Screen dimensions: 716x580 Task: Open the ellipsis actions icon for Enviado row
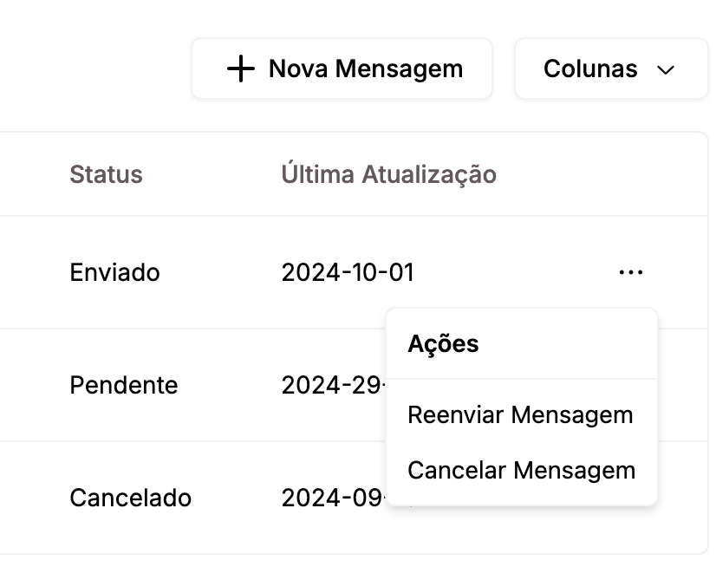pos(631,271)
